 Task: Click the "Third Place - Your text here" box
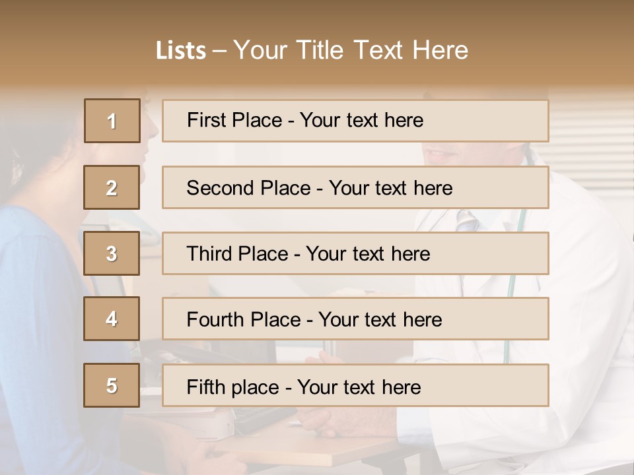[x=355, y=253]
